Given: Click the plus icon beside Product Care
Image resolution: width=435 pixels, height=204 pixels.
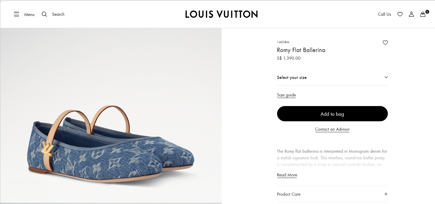Looking at the screenshot, I should tap(386, 194).
